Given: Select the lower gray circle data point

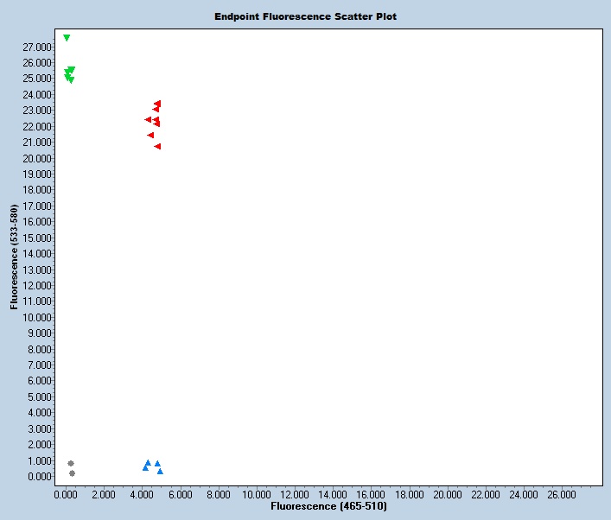Looking at the screenshot, I should (72, 473).
